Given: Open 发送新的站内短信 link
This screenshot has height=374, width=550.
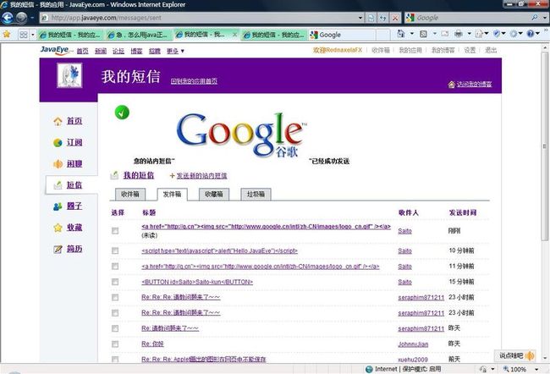Looking at the screenshot, I should coord(201,176).
